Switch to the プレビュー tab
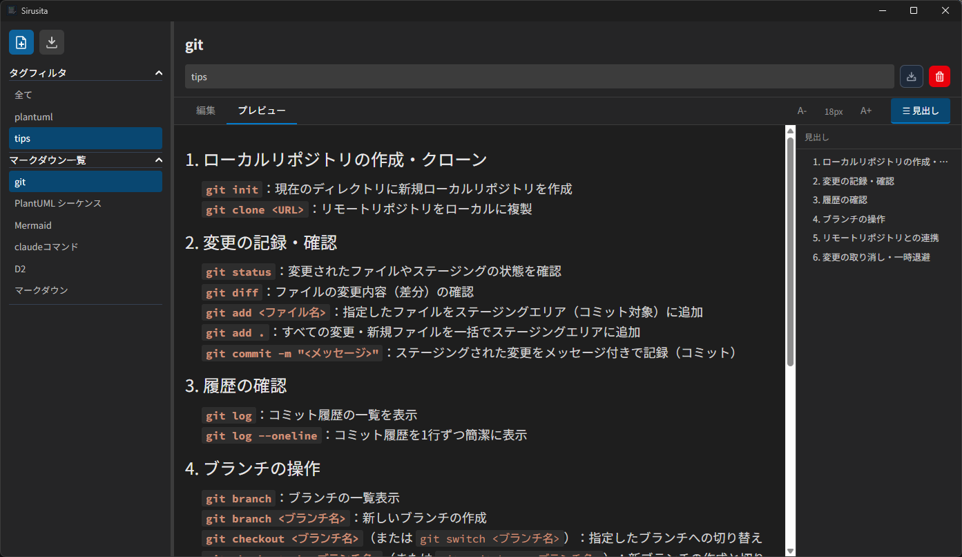The image size is (962, 557). 262,111
